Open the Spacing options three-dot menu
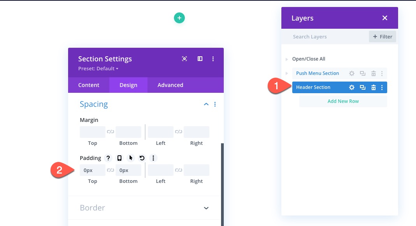 [x=215, y=104]
